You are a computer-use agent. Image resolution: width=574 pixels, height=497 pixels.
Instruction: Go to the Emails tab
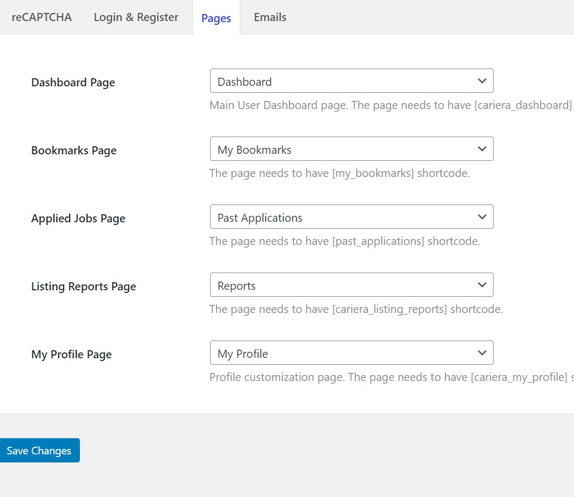270,17
